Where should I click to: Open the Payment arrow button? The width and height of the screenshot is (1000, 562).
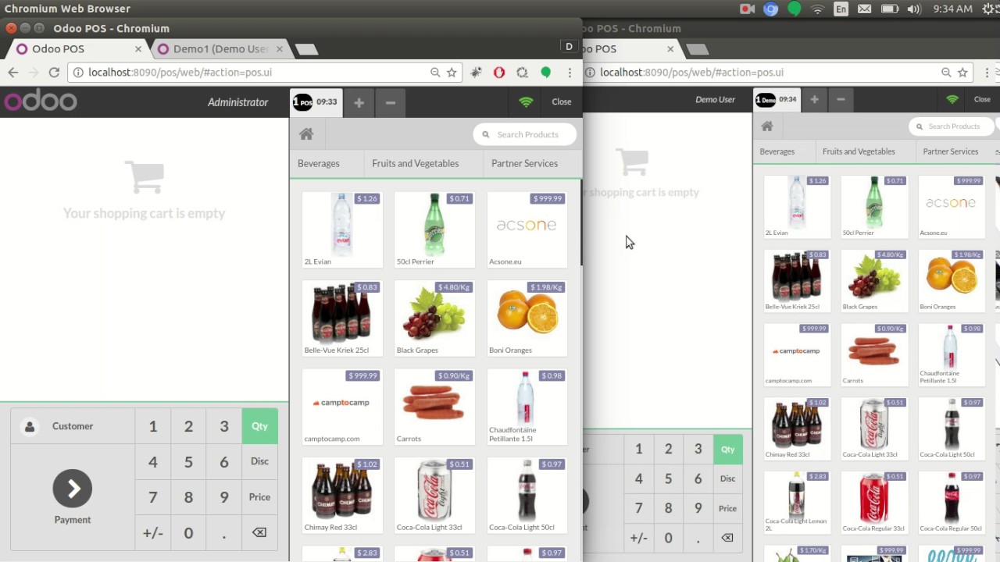click(x=73, y=489)
